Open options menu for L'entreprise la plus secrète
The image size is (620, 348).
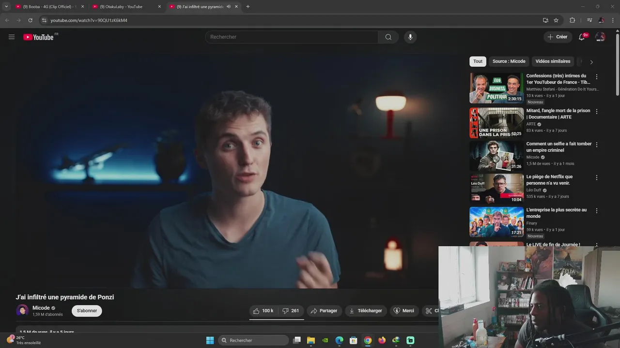click(x=597, y=211)
